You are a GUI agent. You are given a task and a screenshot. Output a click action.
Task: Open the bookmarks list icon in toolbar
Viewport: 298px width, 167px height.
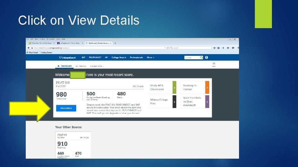coord(219,48)
